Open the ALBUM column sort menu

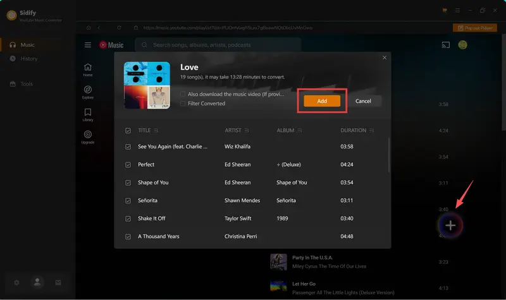(x=300, y=131)
